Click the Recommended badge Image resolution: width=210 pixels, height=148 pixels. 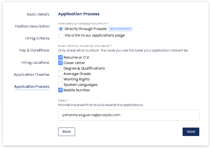point(121,29)
